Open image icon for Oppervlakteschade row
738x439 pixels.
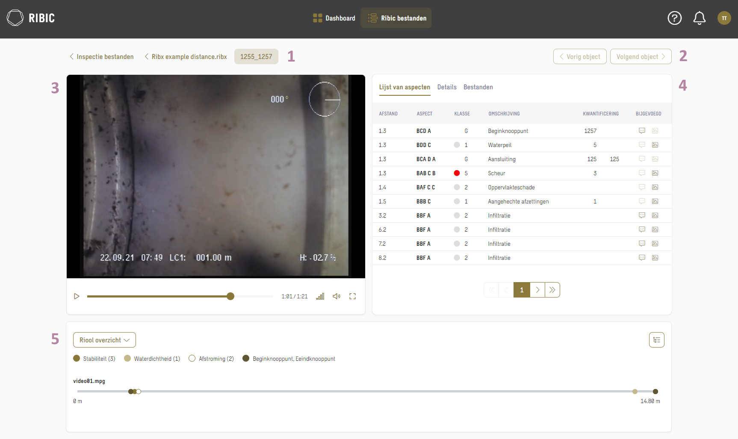[655, 187]
